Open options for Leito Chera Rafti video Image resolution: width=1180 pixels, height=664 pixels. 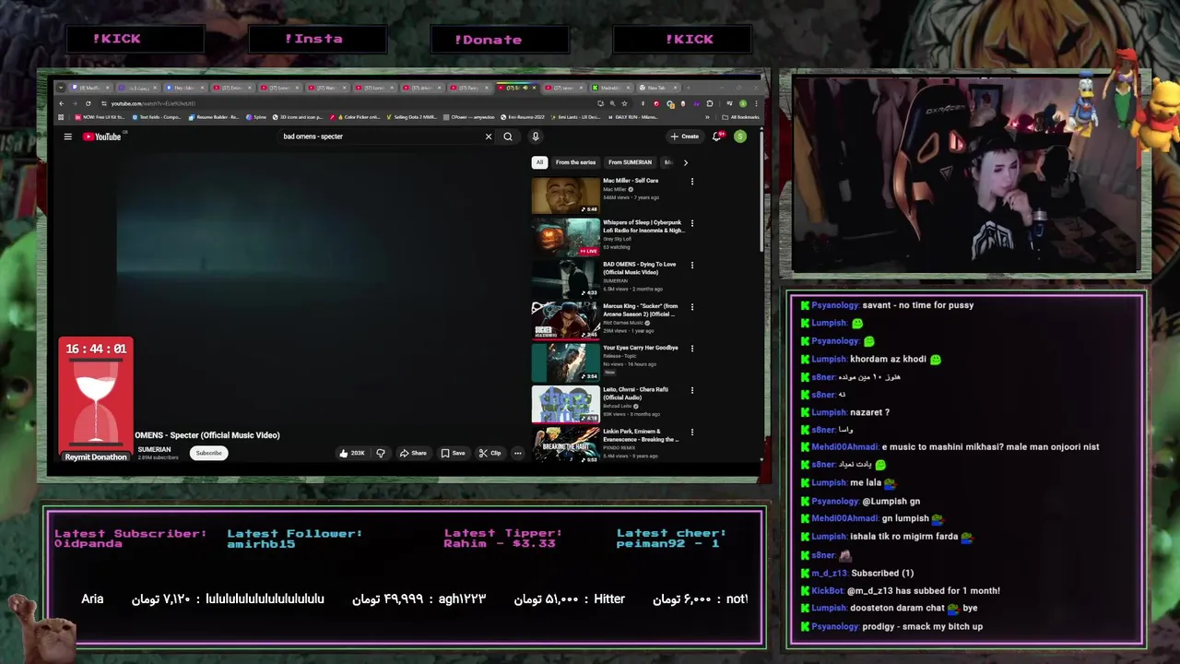coord(692,390)
